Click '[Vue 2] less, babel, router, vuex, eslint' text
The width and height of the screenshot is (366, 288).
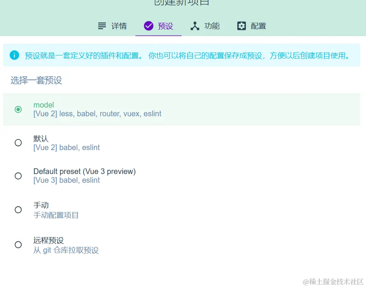(x=97, y=114)
